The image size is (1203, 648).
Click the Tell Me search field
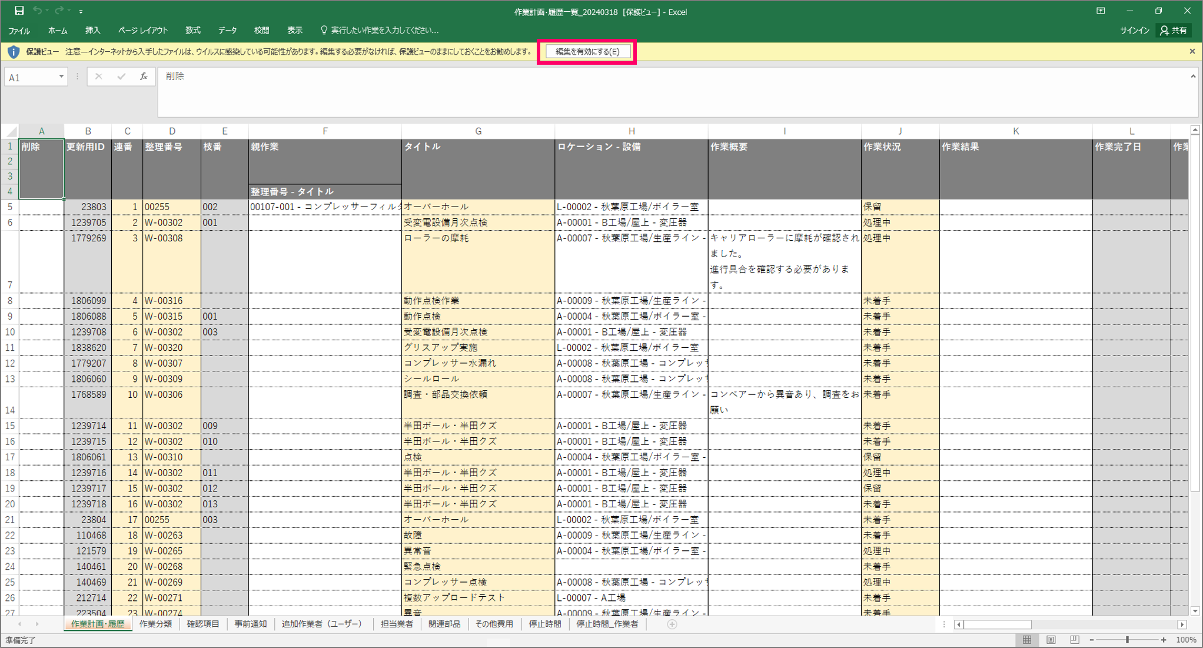point(384,30)
